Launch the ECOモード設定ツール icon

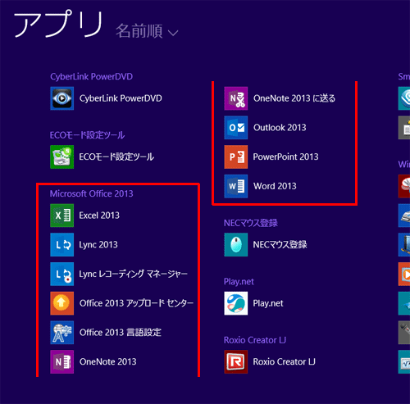61,157
